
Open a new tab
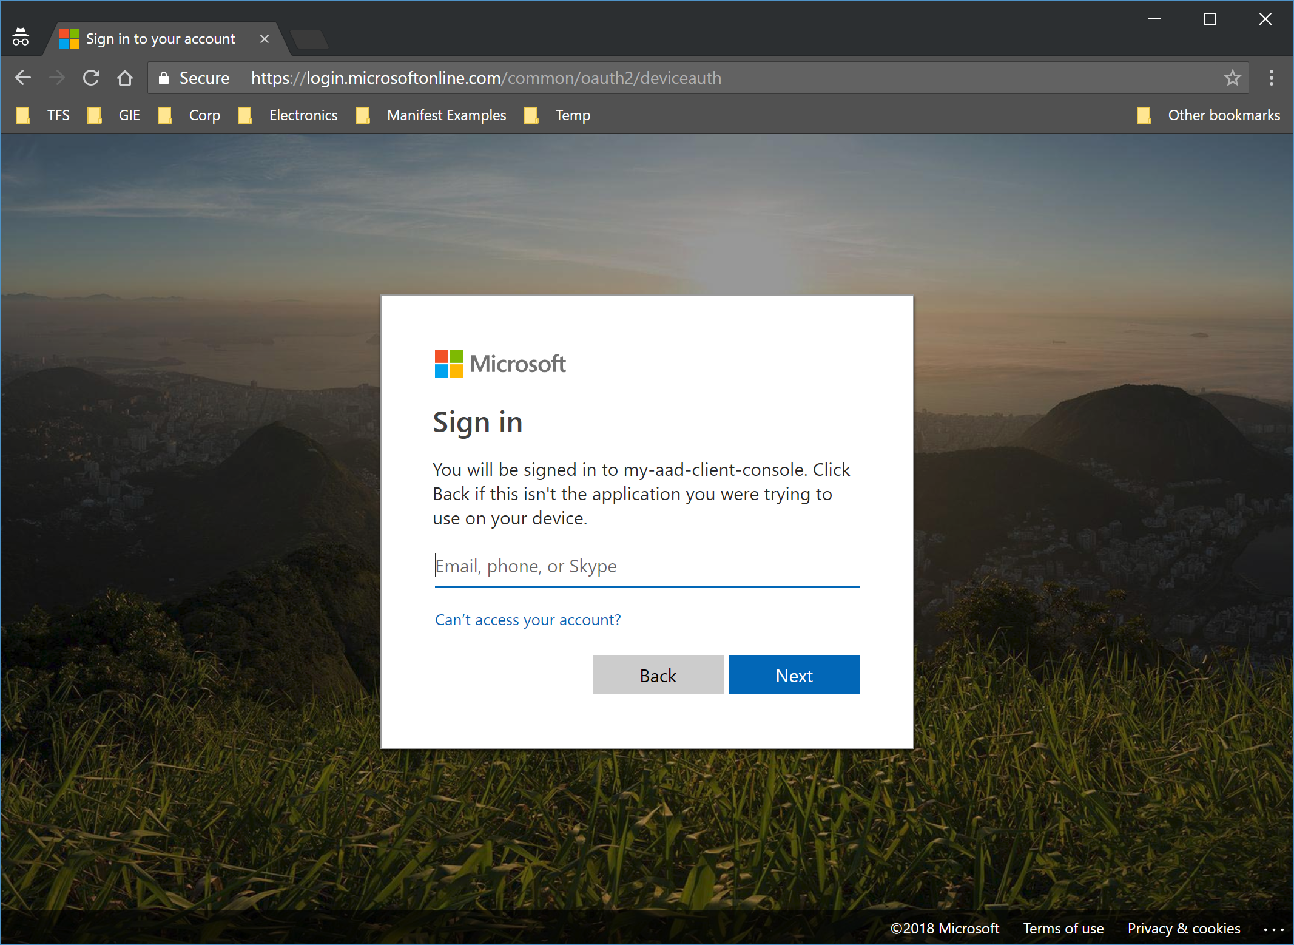[309, 39]
